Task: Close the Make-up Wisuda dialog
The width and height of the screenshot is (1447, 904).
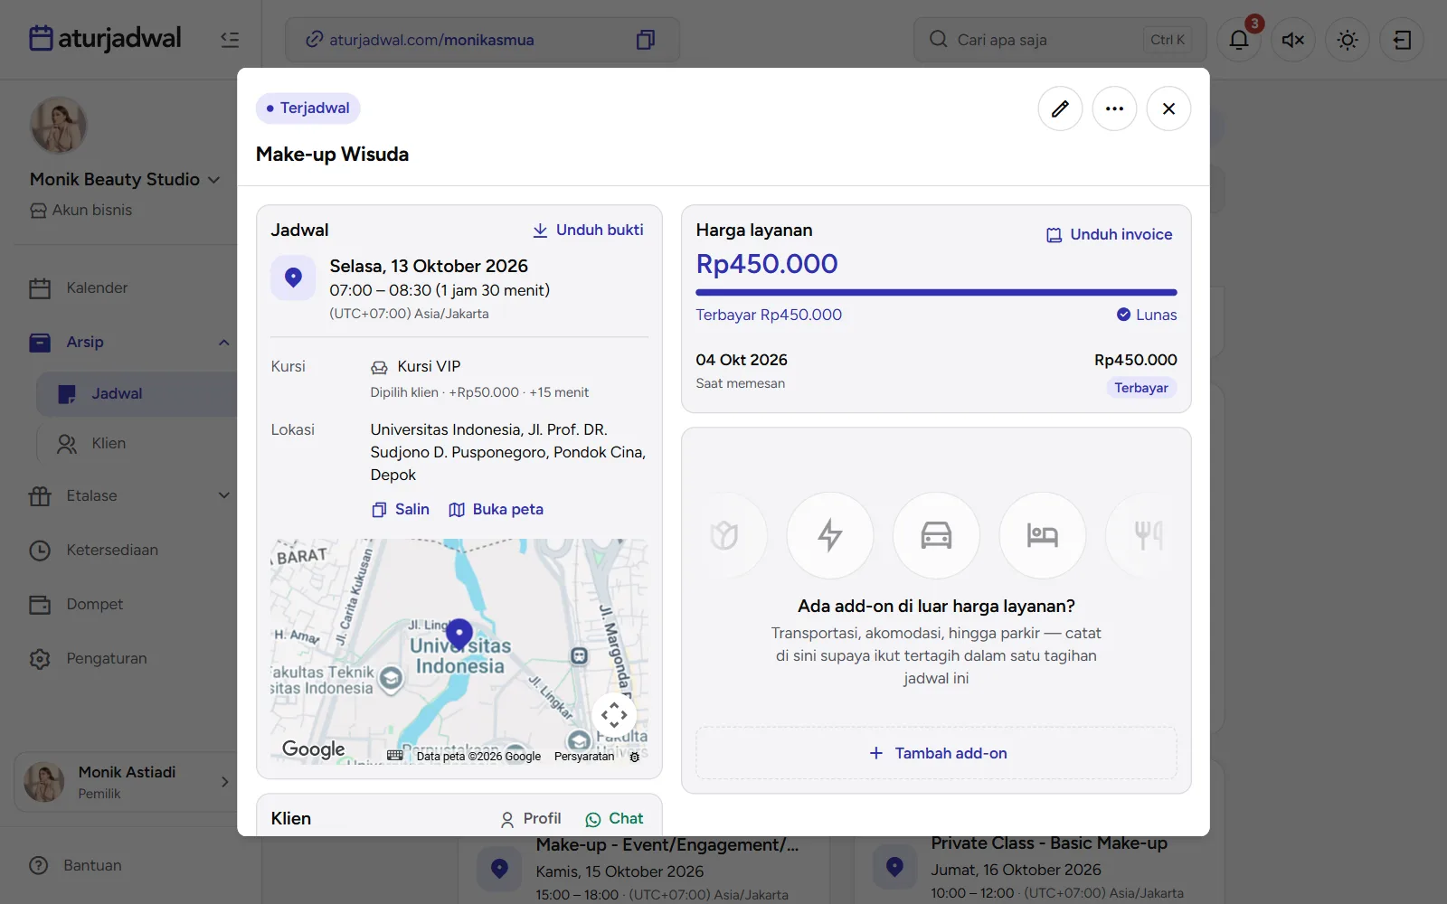Action: click(x=1168, y=108)
